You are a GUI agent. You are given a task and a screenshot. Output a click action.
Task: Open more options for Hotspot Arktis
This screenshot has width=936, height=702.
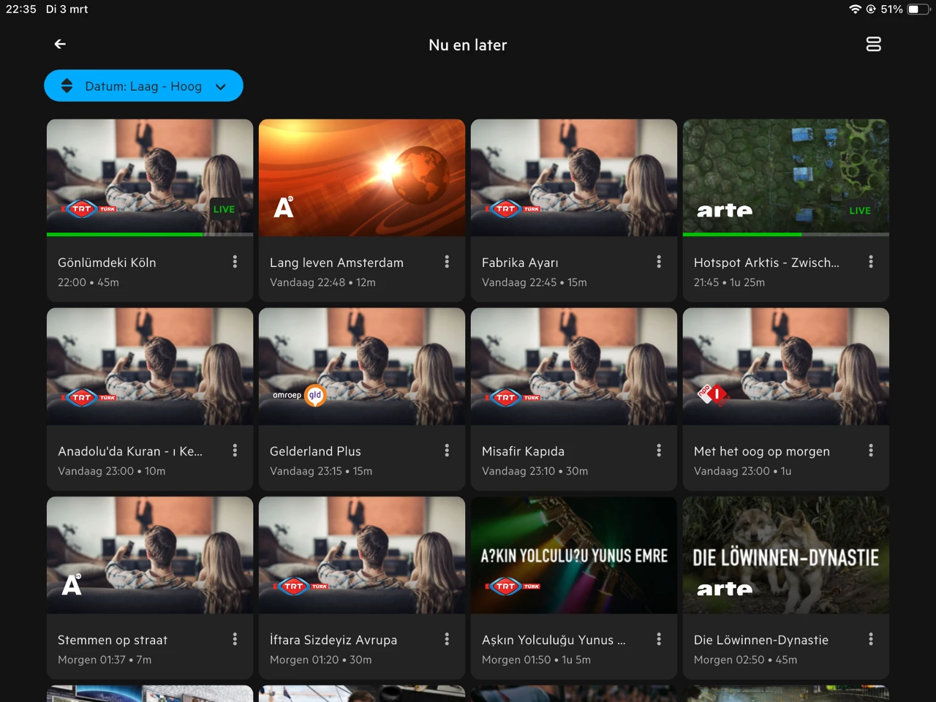pos(870,262)
